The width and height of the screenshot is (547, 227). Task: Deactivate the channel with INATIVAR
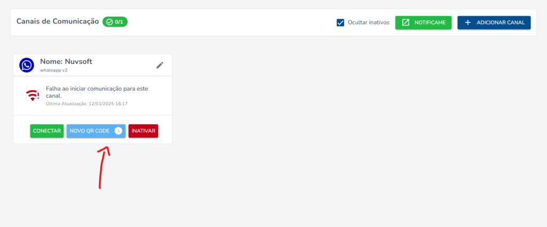click(x=143, y=131)
